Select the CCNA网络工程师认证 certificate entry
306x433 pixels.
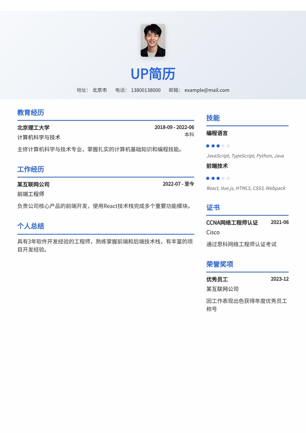tap(231, 222)
